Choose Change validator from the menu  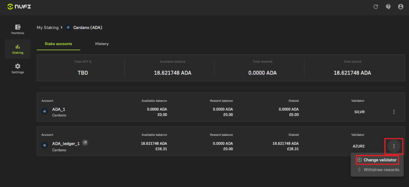click(377, 160)
